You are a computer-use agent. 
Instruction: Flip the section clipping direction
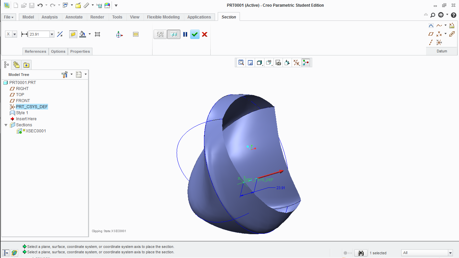60,34
